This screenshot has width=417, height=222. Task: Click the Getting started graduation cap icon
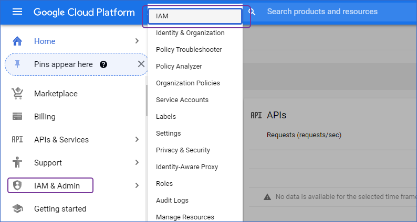tap(17, 209)
